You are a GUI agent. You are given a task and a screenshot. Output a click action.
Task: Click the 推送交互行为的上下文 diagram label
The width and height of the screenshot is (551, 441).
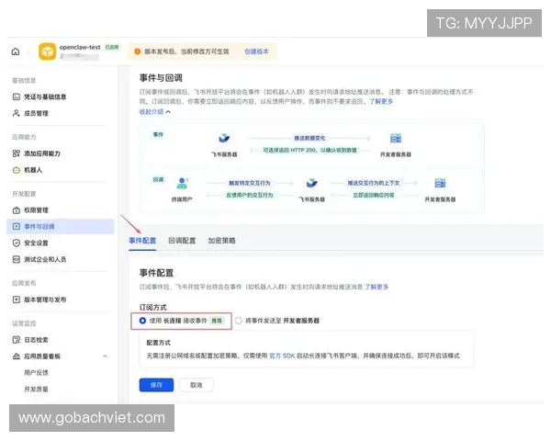pos(374,183)
